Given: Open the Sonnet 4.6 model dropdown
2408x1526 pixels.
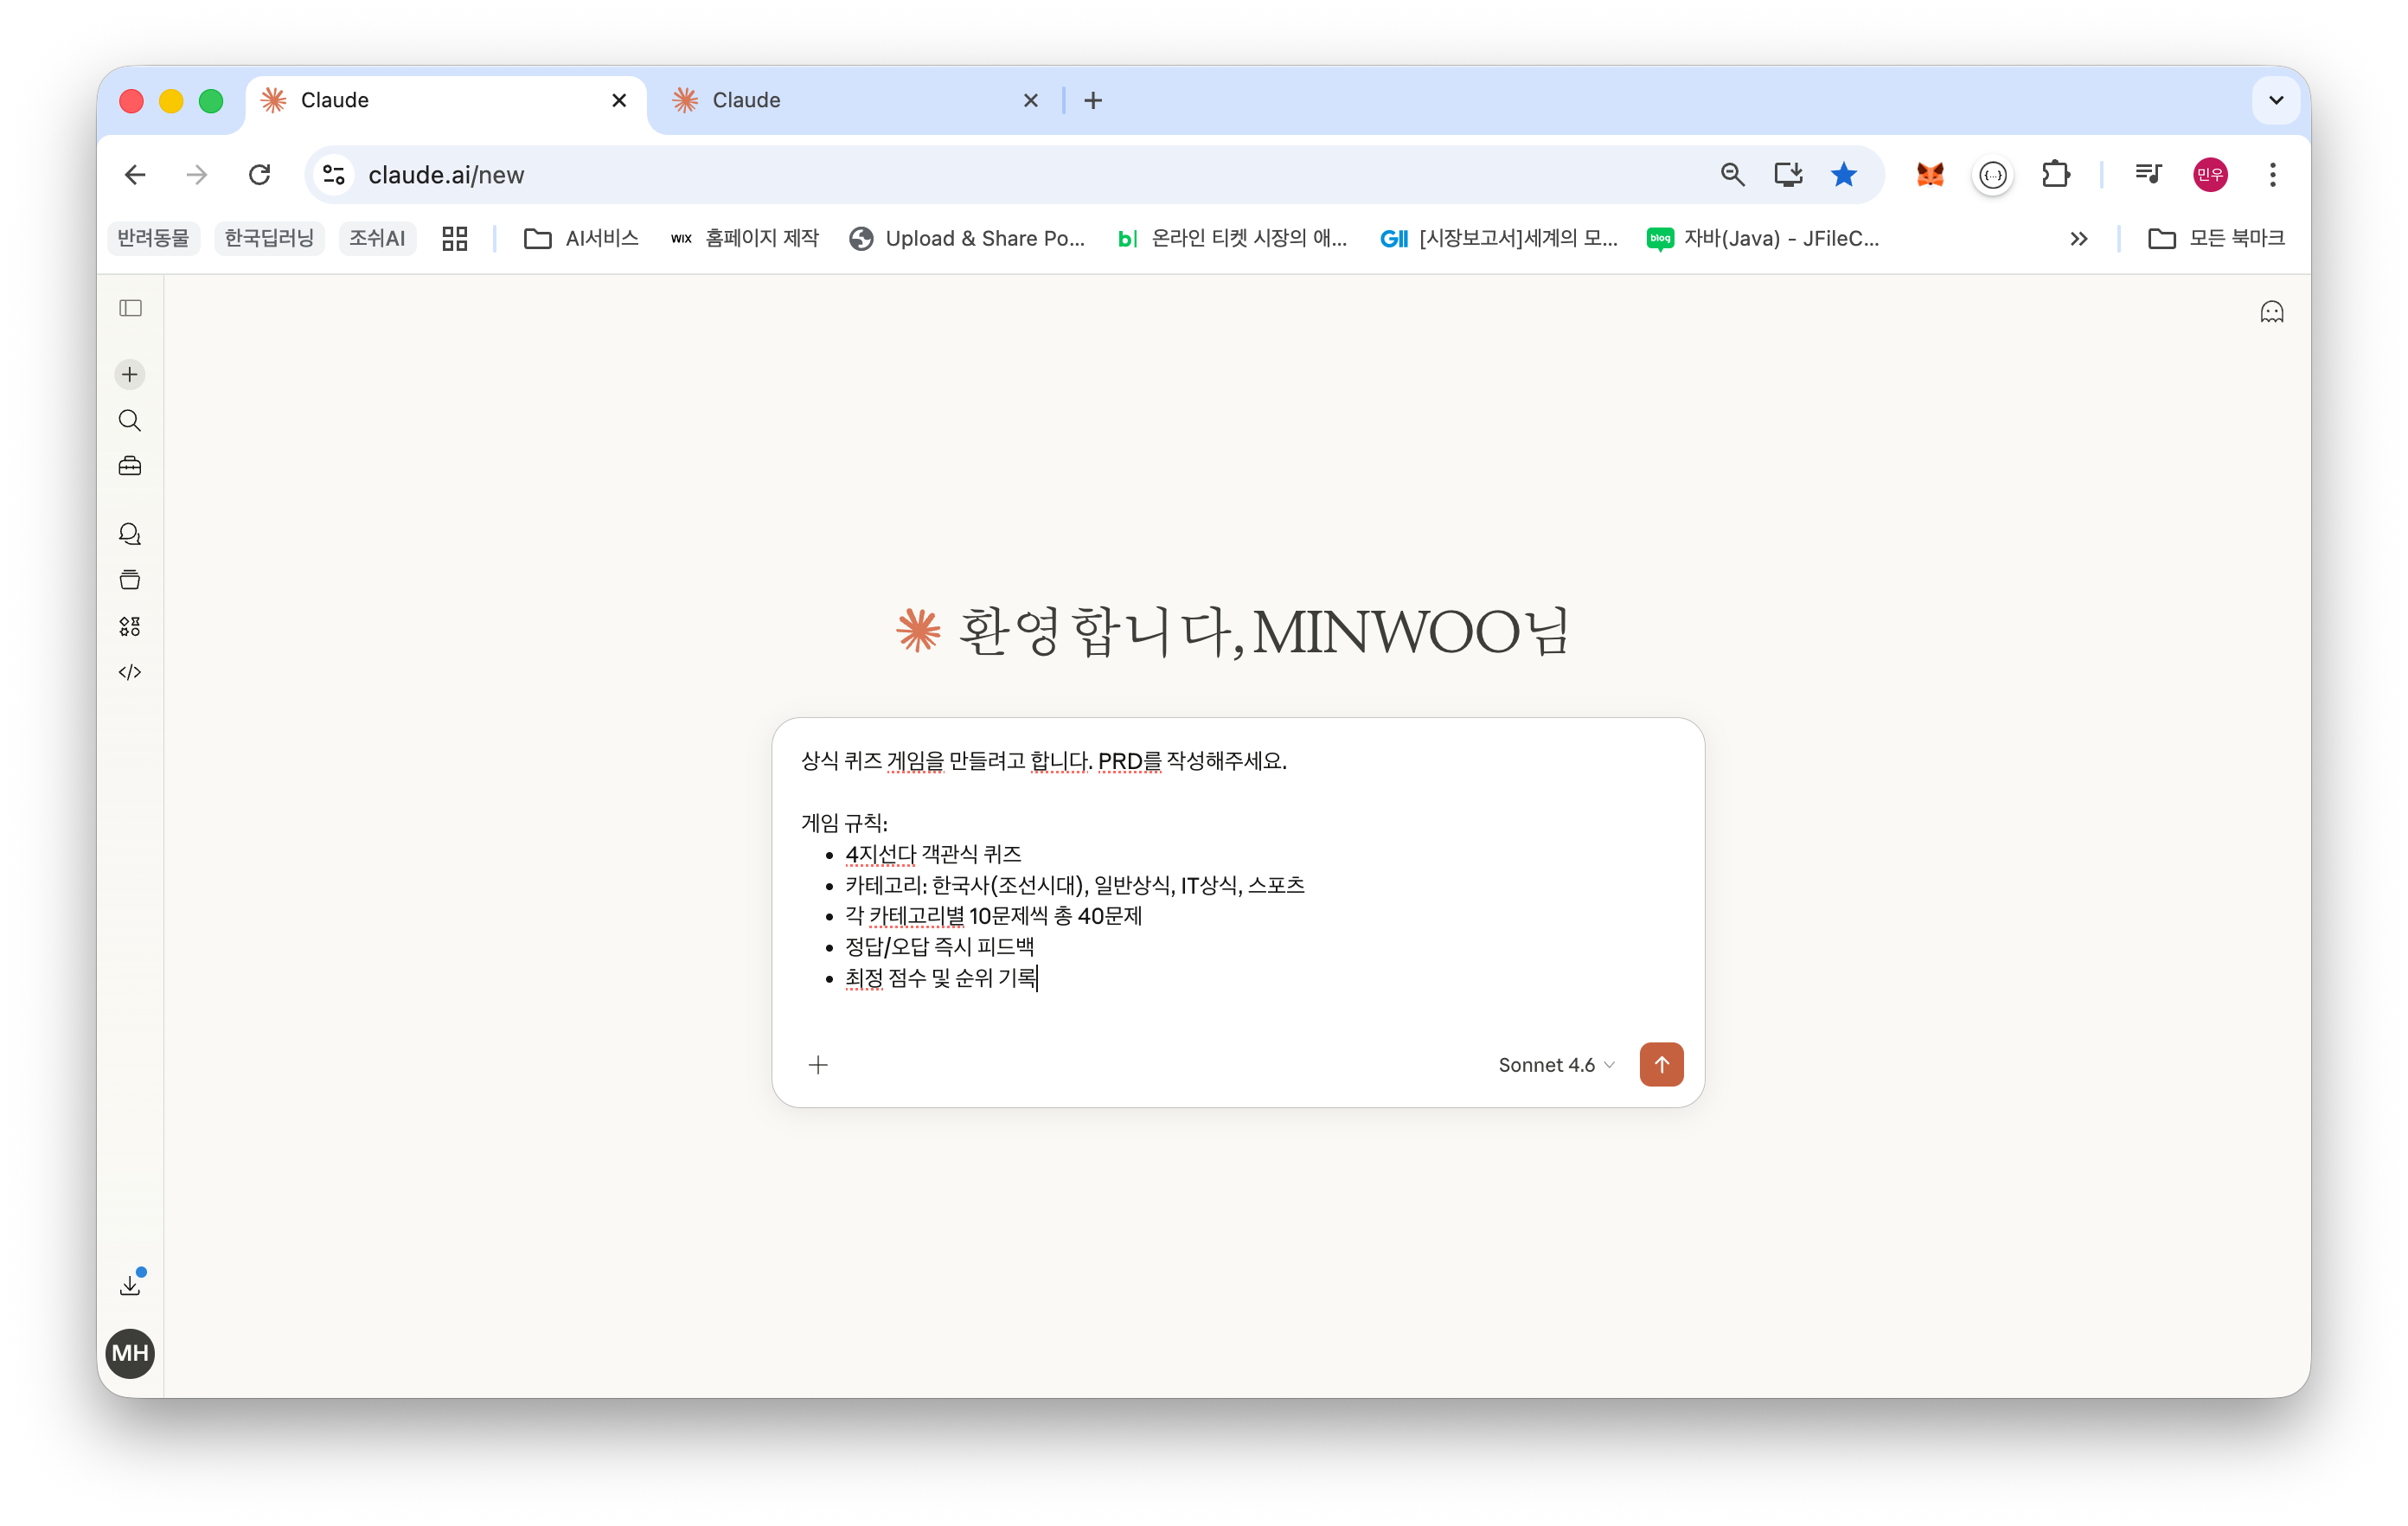Looking at the screenshot, I should pos(1555,1065).
